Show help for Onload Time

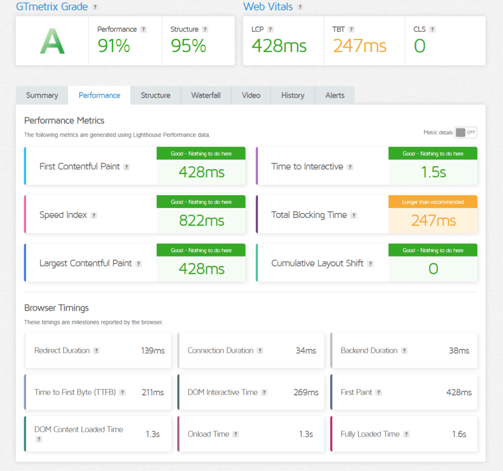click(236, 434)
